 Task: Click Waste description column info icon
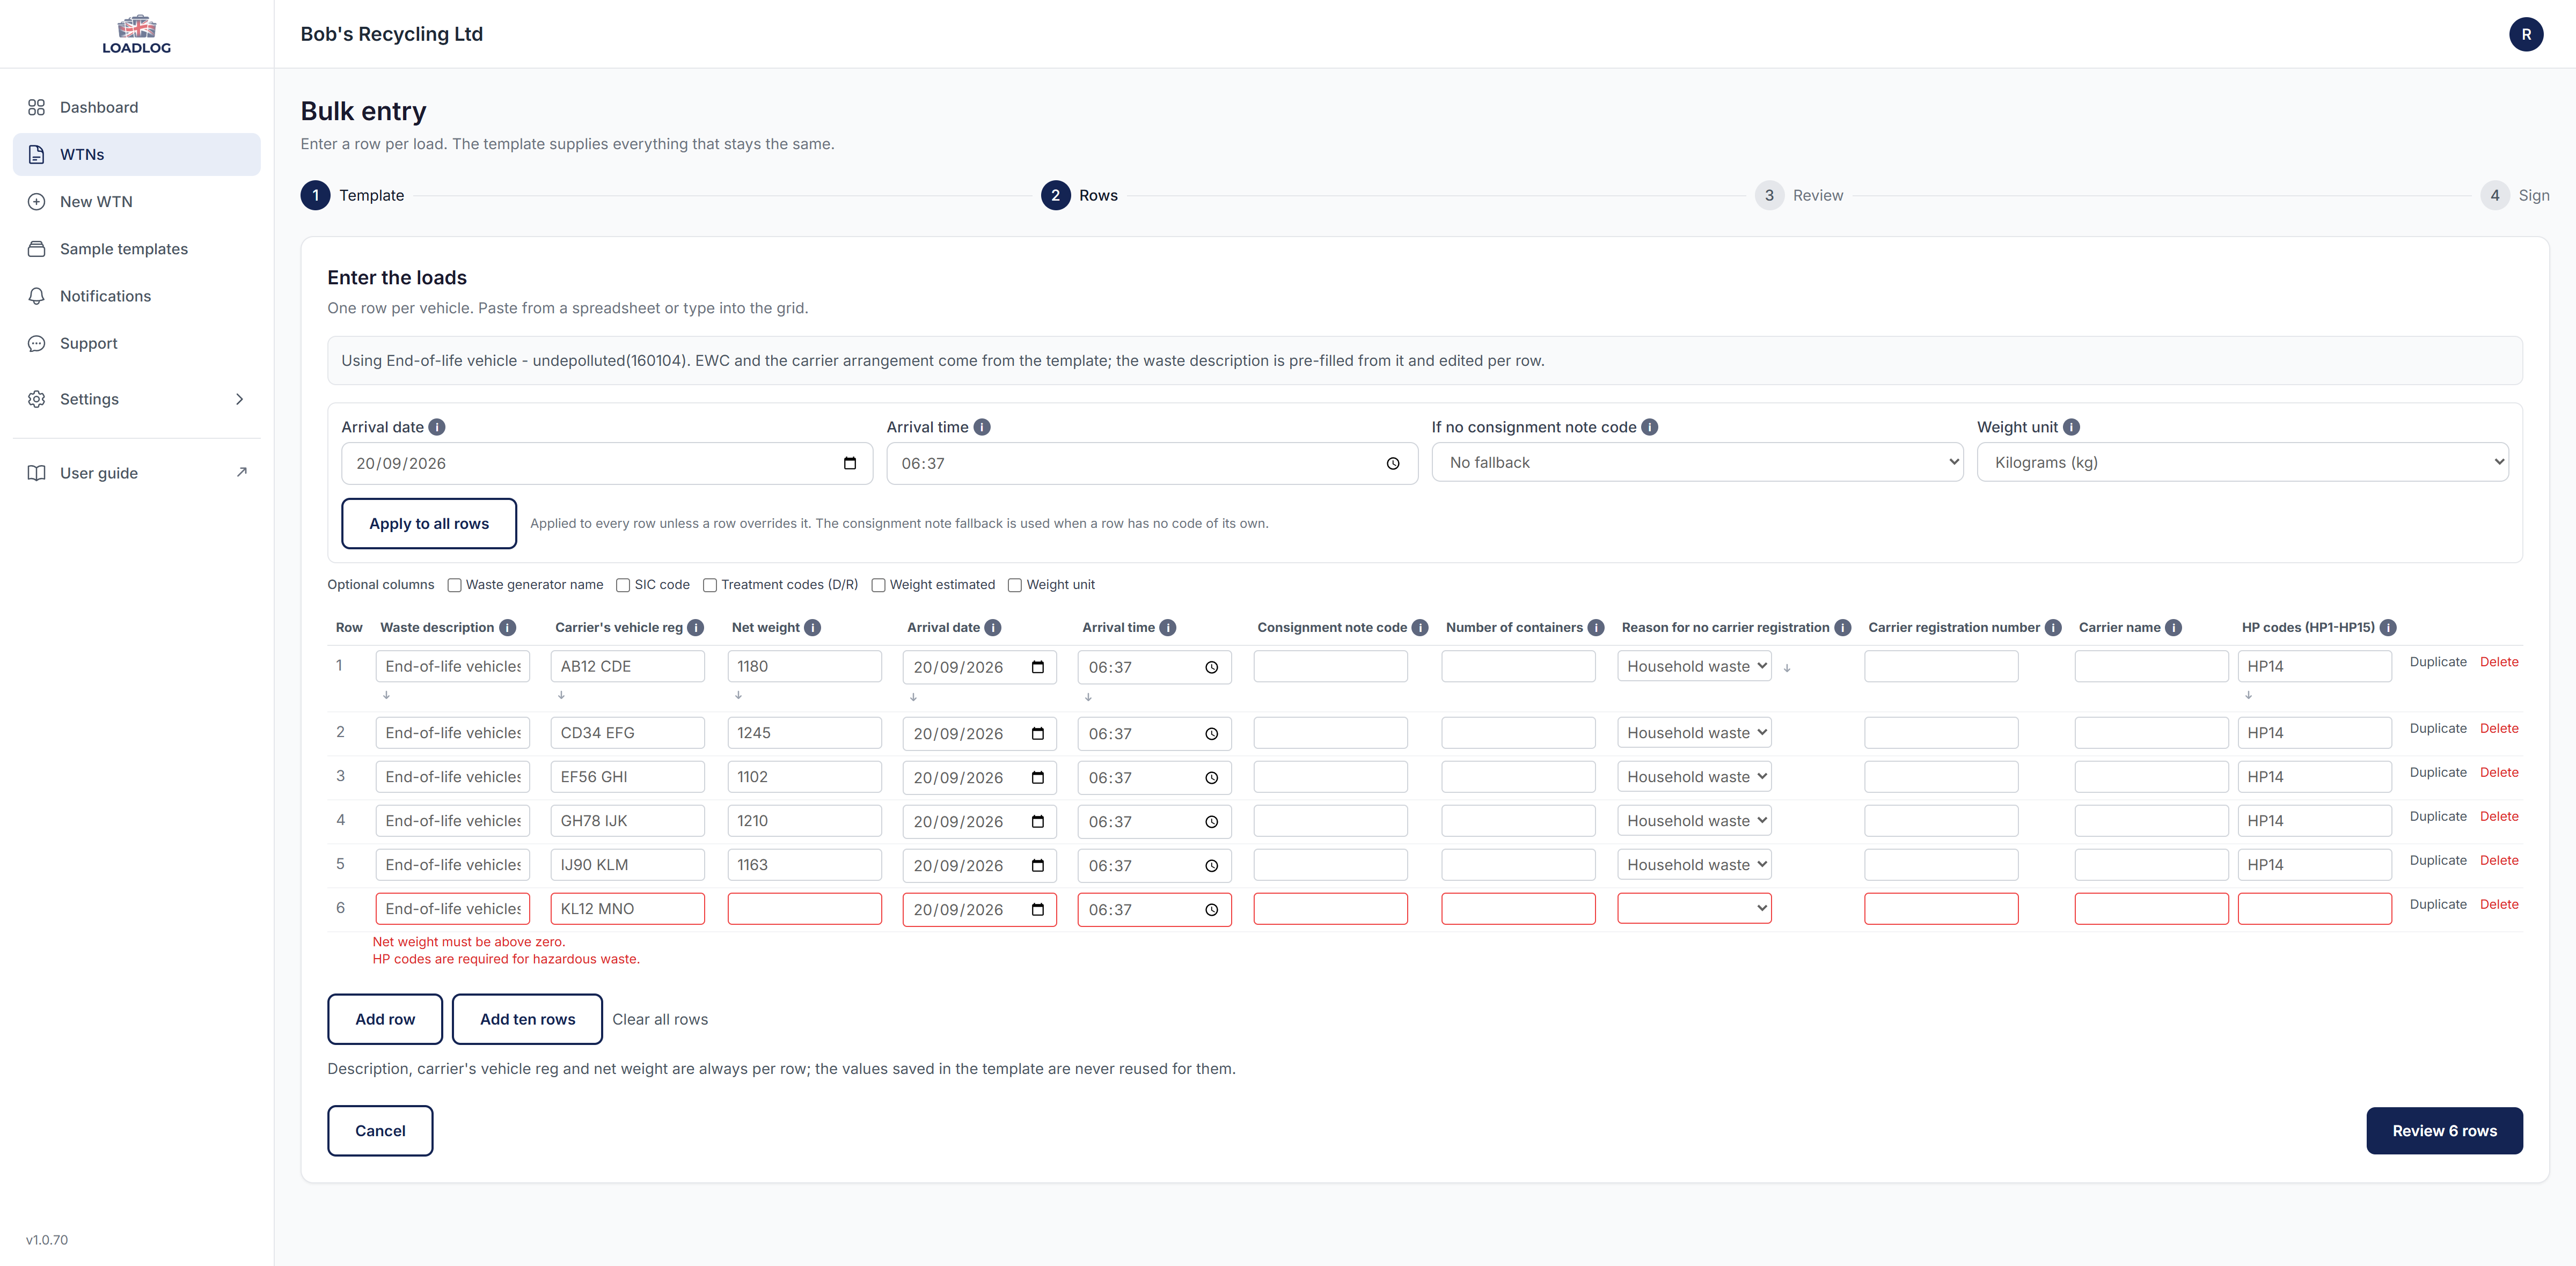point(508,628)
